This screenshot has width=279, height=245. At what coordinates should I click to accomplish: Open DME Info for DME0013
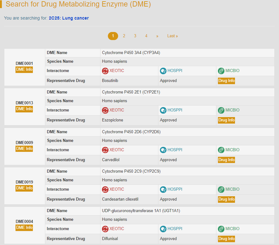24,109
